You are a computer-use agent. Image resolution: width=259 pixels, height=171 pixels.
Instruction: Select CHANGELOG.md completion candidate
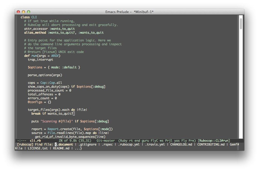[x=181, y=145]
